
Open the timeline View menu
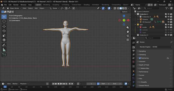[9, 84]
